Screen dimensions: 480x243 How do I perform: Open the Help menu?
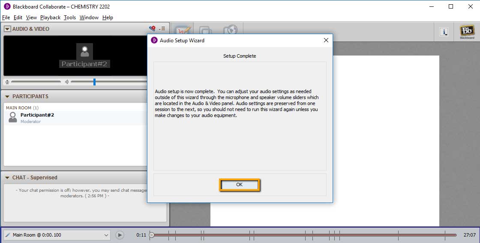(108, 18)
